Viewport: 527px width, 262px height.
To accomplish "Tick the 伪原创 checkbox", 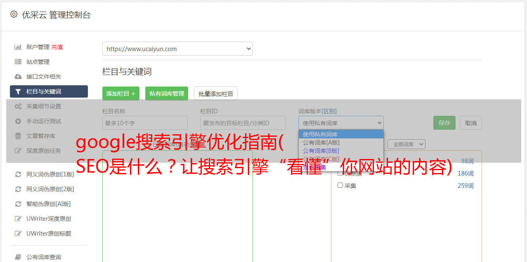I will (x=340, y=173).
